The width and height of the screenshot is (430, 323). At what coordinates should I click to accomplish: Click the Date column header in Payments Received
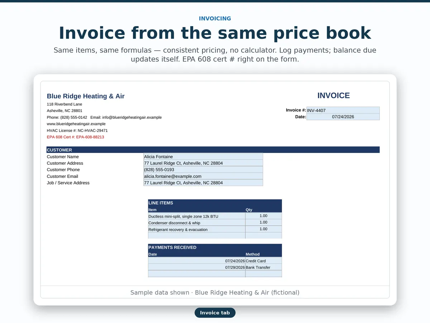tap(153, 254)
